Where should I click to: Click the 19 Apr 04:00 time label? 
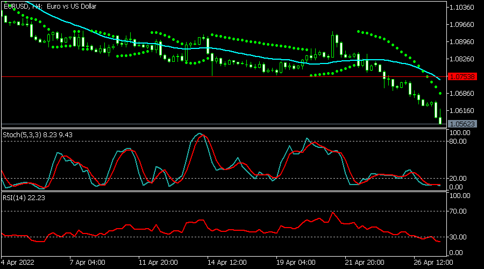296,263
